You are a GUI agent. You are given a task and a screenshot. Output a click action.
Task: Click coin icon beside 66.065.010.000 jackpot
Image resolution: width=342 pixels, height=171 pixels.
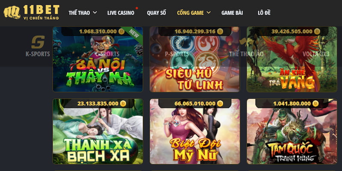[220, 103]
